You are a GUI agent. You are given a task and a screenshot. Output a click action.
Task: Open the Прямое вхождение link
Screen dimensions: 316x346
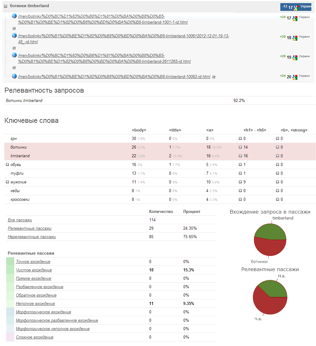[33, 279]
